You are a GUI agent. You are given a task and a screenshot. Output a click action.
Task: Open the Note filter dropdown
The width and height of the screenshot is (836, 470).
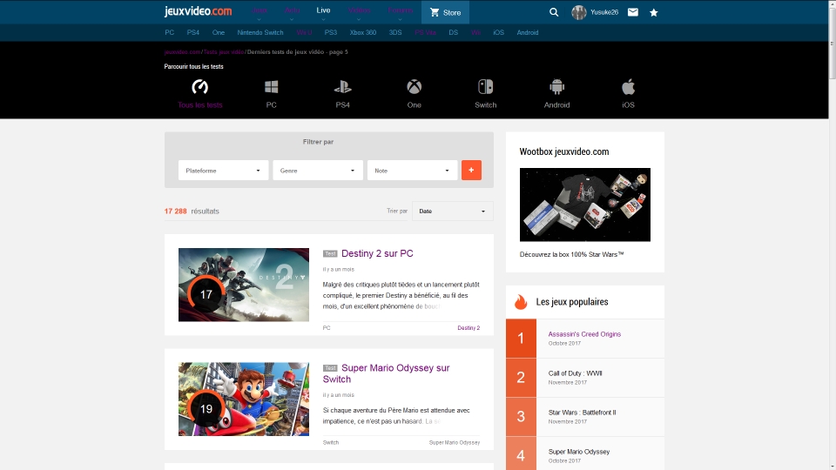(412, 171)
